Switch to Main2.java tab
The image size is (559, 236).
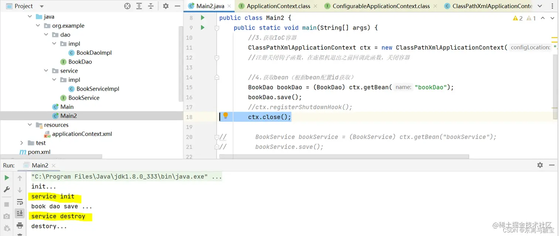[x=210, y=6]
